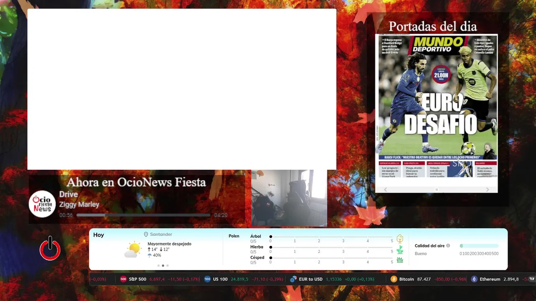
Task: Click the 'Polen' section label
Action: pos(234,236)
